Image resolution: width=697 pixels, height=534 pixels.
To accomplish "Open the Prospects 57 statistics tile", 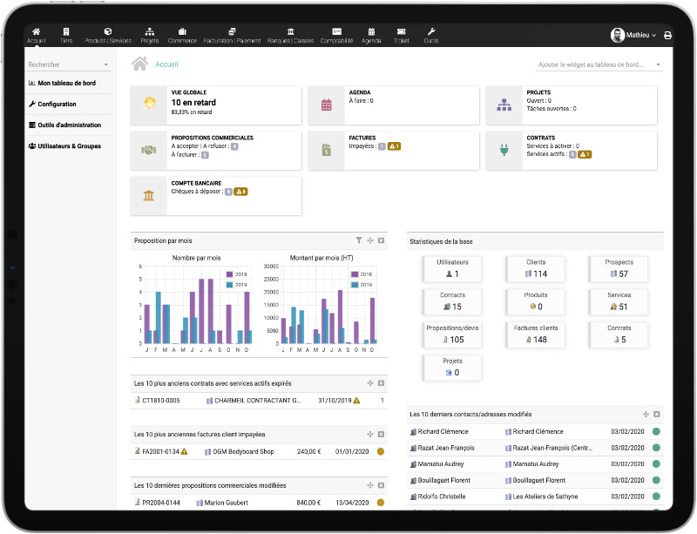I will [619, 269].
